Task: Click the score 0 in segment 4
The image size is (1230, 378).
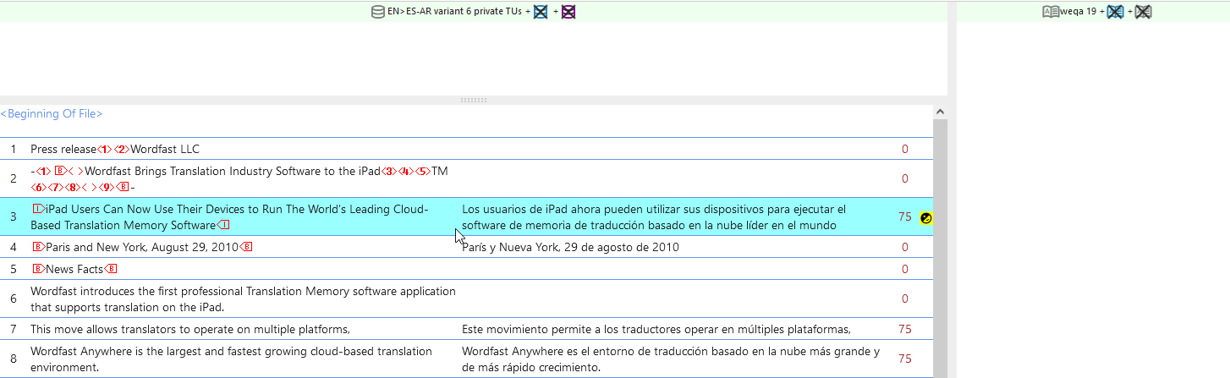Action: tap(904, 247)
